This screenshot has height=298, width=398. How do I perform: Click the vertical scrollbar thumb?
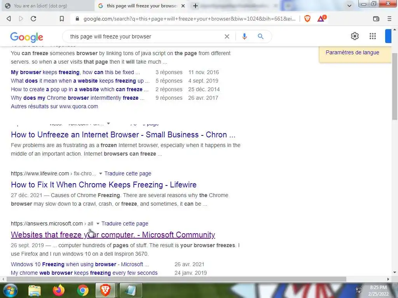395,86
